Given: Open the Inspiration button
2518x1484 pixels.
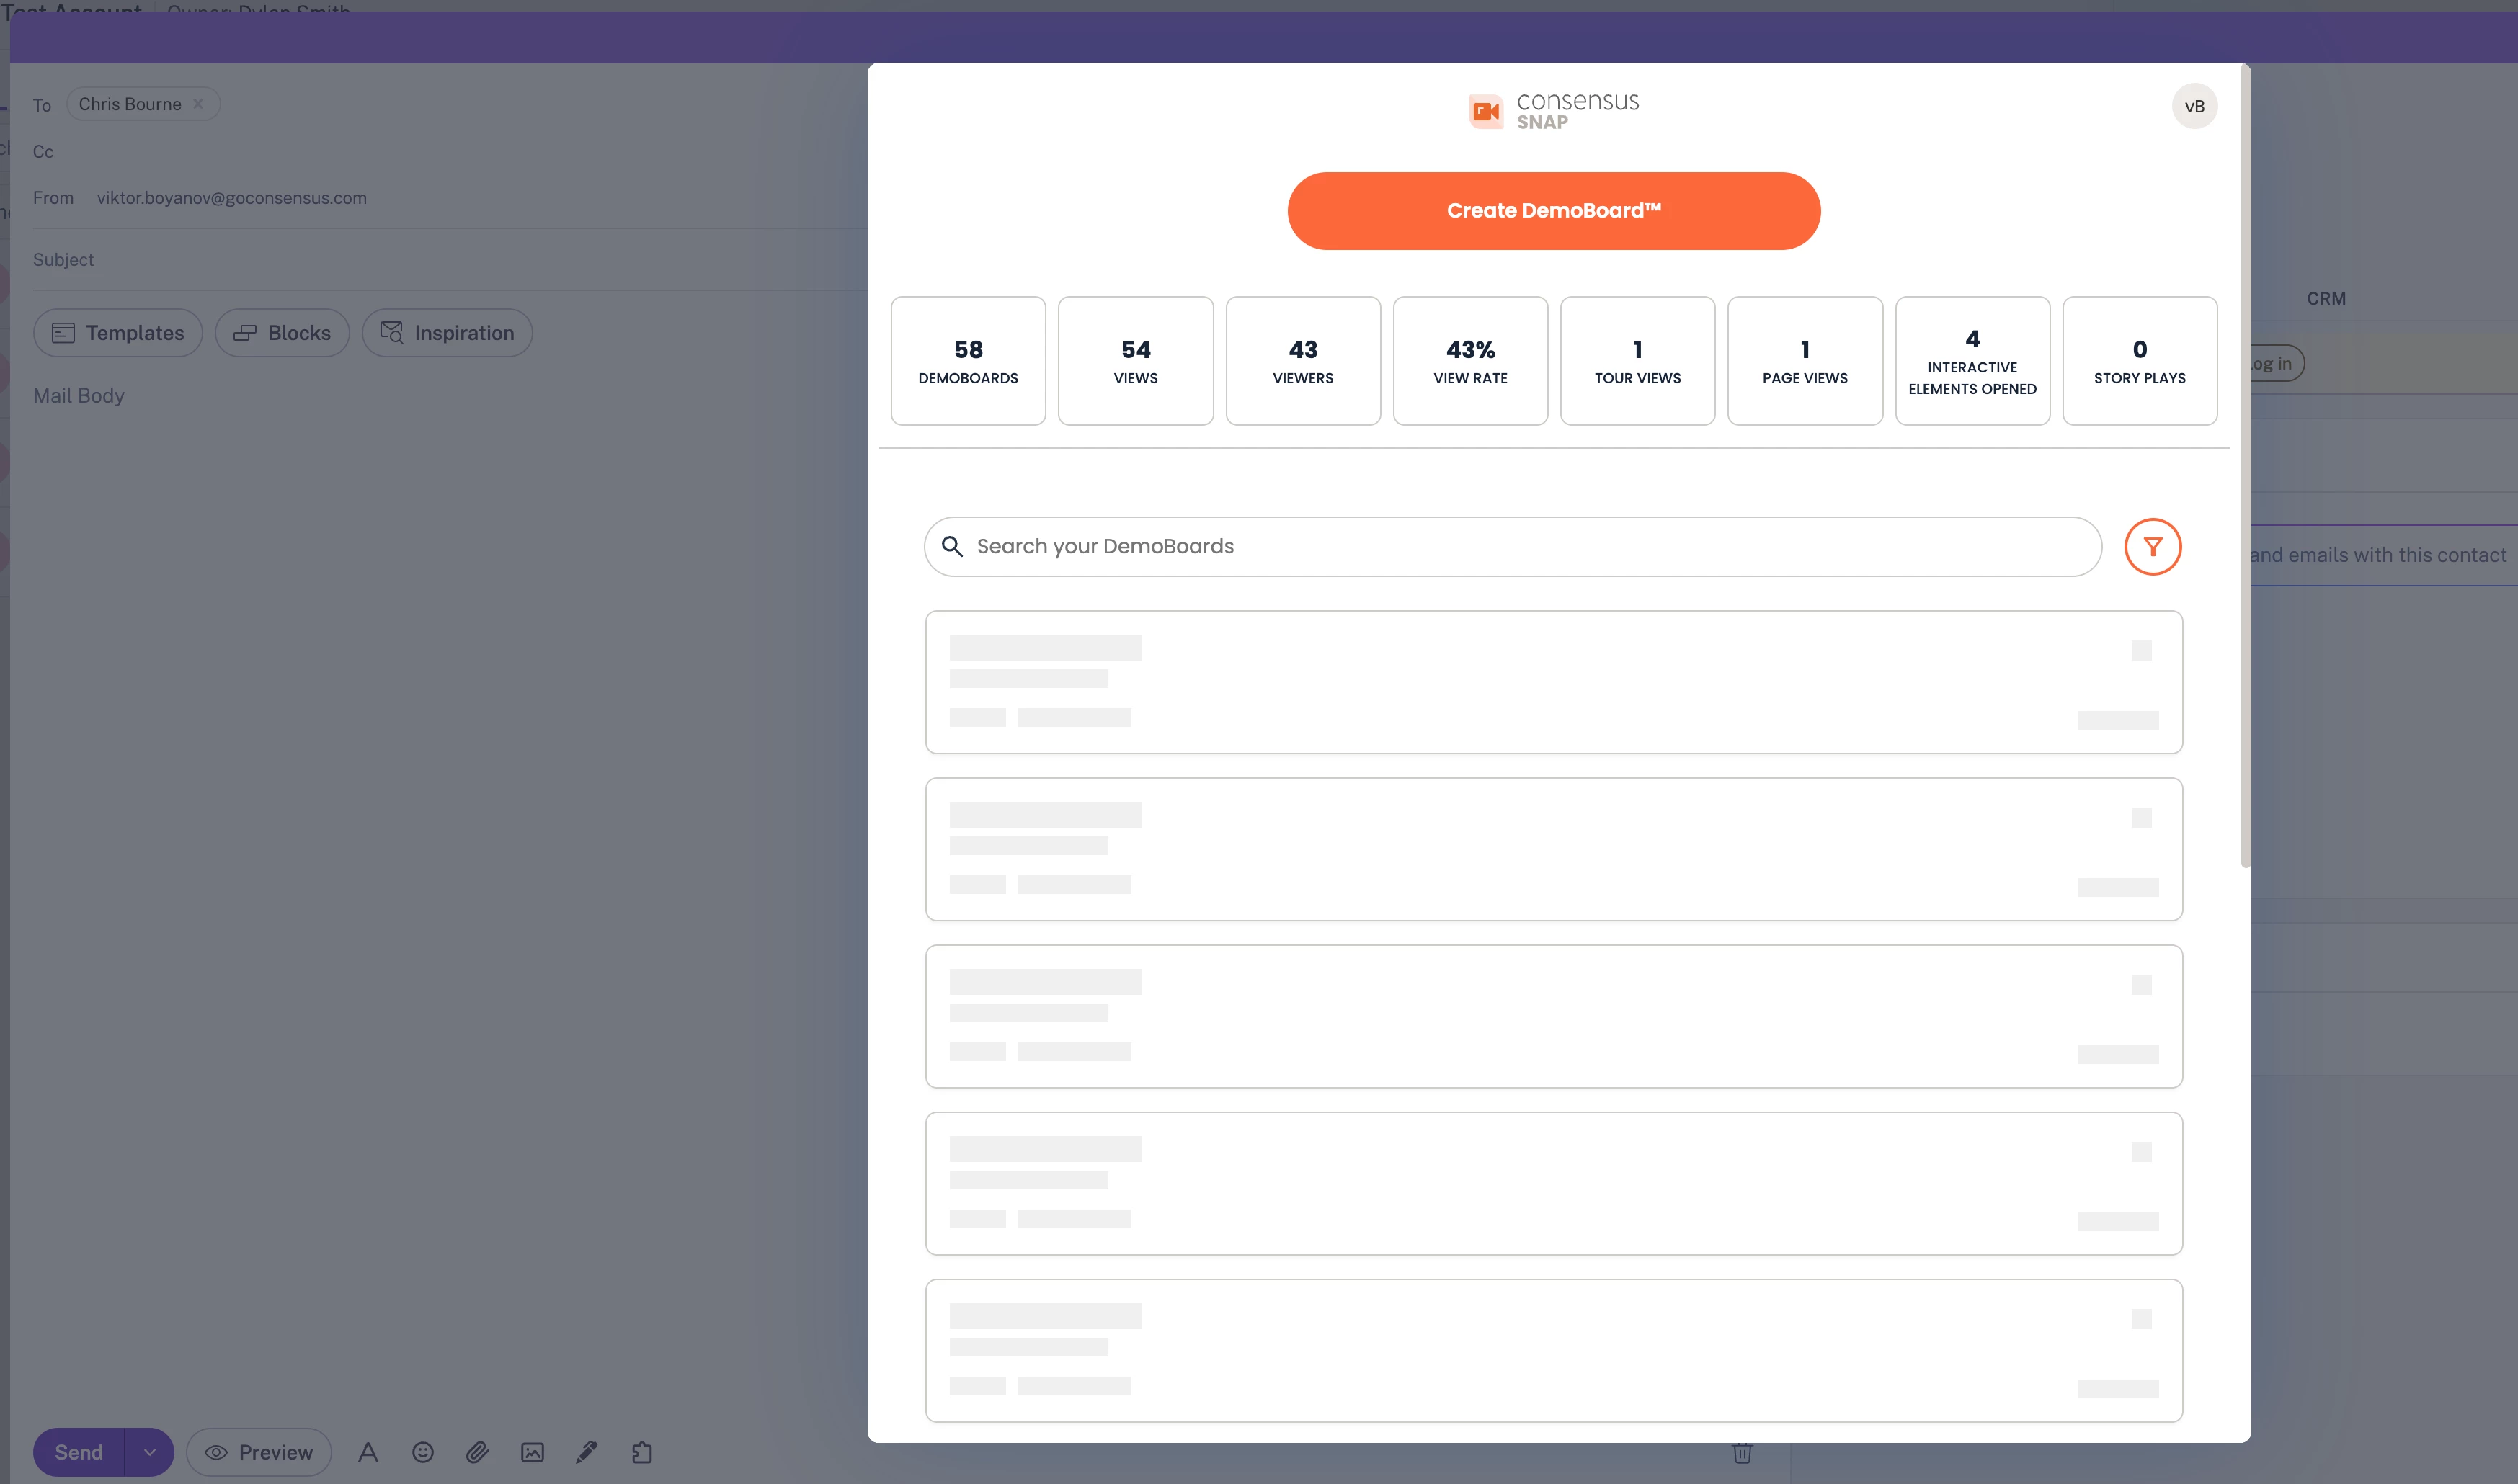Looking at the screenshot, I should click(x=448, y=333).
